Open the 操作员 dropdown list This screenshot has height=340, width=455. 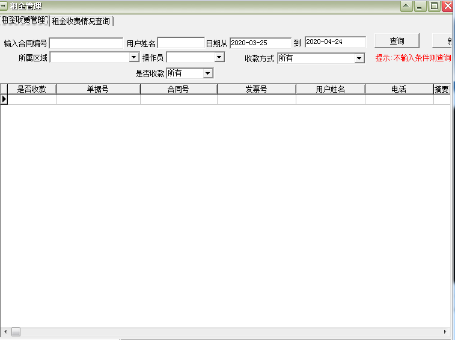(219, 57)
